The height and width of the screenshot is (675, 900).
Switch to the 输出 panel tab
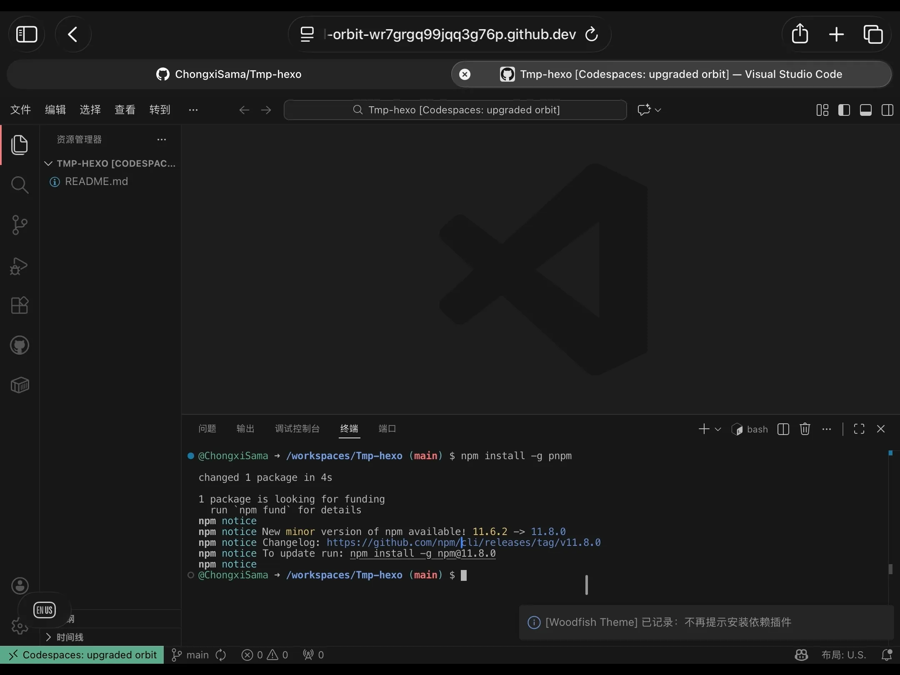245,429
